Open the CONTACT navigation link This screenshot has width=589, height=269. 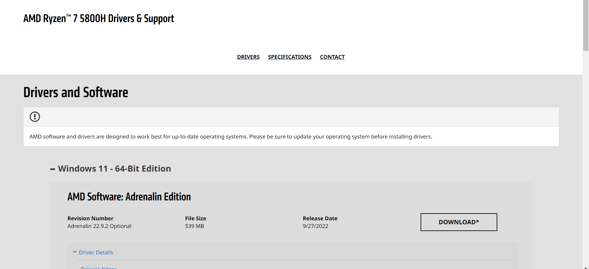click(332, 57)
